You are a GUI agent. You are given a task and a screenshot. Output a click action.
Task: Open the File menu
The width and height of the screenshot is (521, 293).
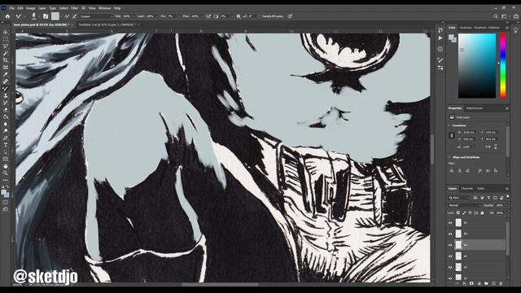(x=11, y=8)
